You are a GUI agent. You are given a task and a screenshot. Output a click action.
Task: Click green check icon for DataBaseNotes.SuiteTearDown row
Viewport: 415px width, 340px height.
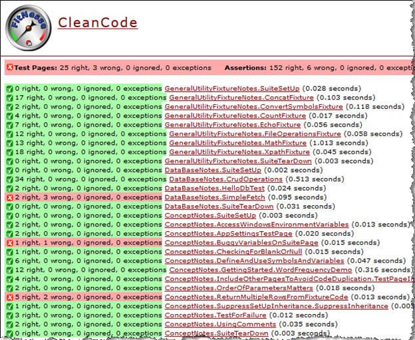click(x=9, y=207)
